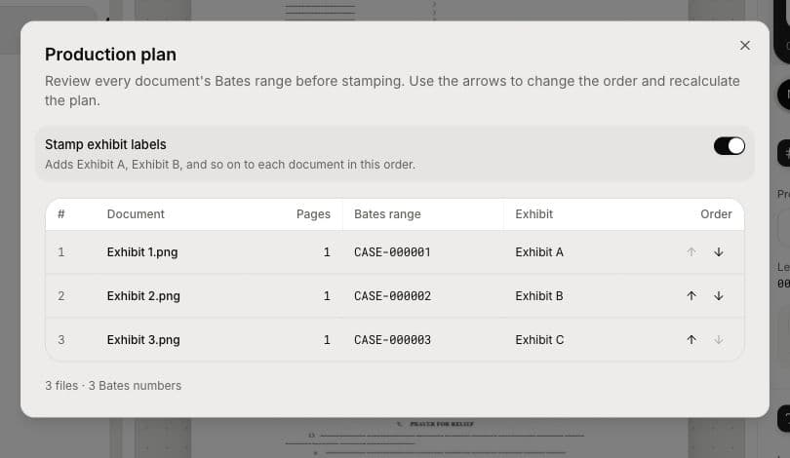Screen dimensions: 790x458
Task: Click the Pages column header
Action: point(313,214)
